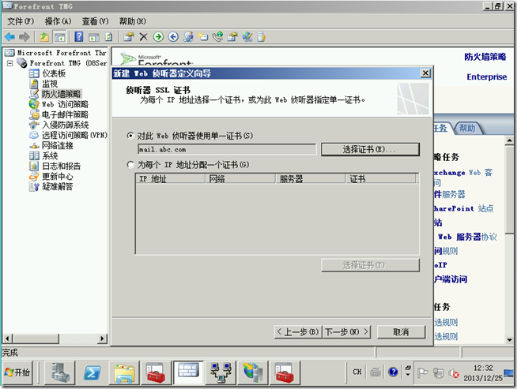This screenshot has height=389, width=517.
Task: Open Windows Explorer folder on taskbar
Action: click(123, 372)
